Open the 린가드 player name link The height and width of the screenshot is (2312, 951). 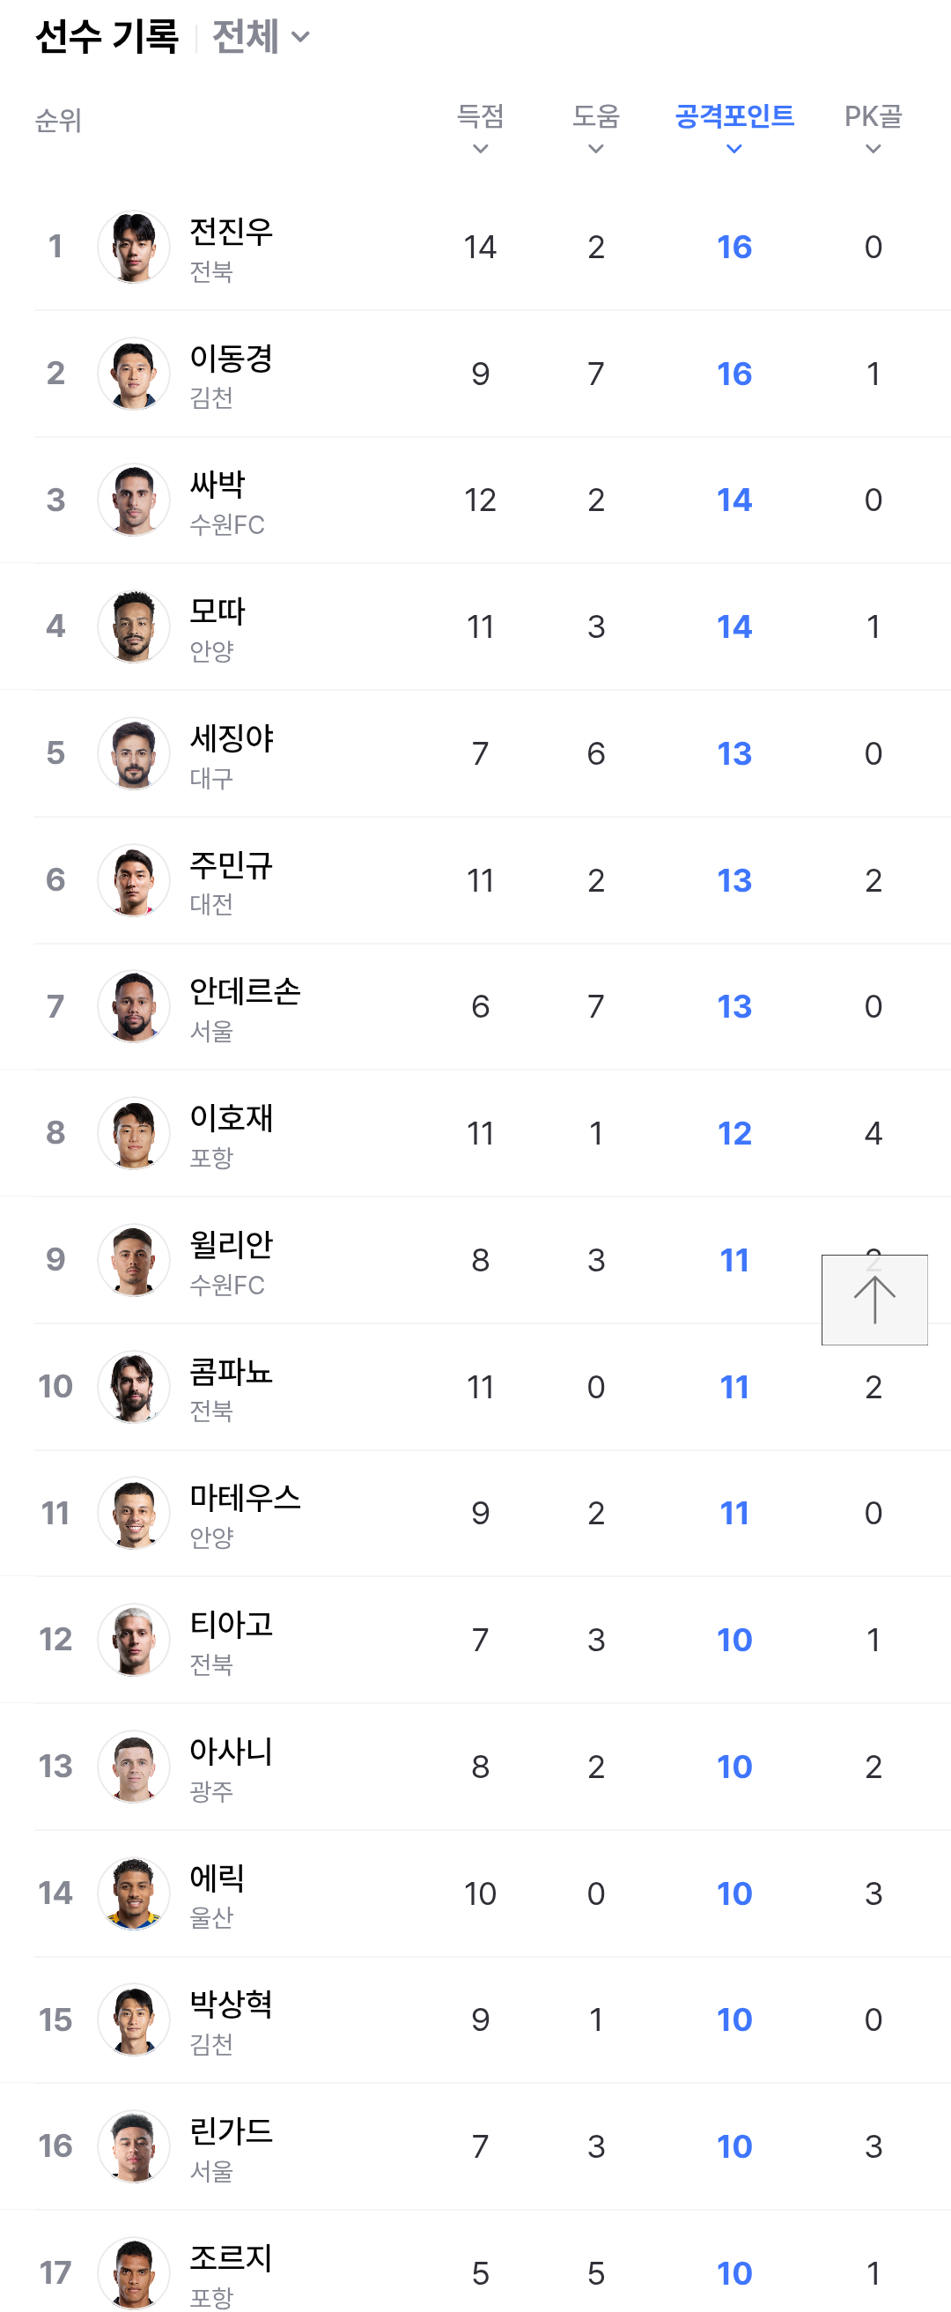click(x=231, y=2131)
